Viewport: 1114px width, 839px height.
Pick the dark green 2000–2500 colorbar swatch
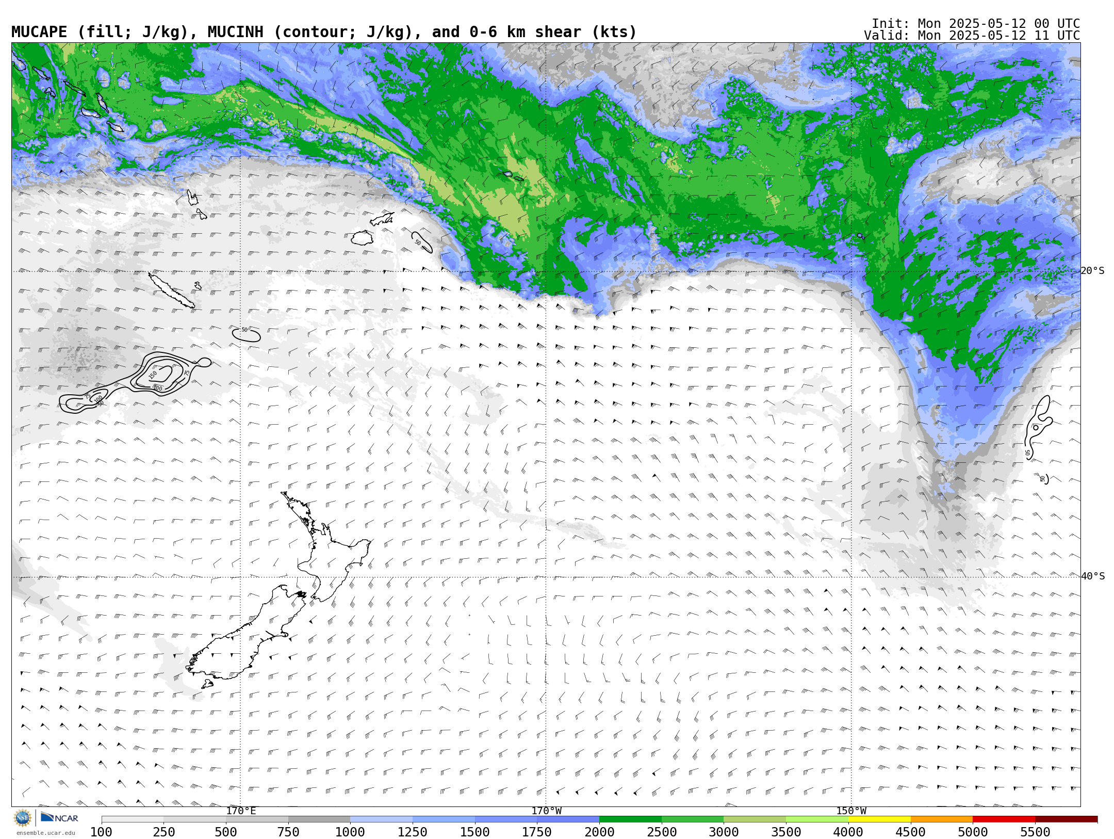630,819
